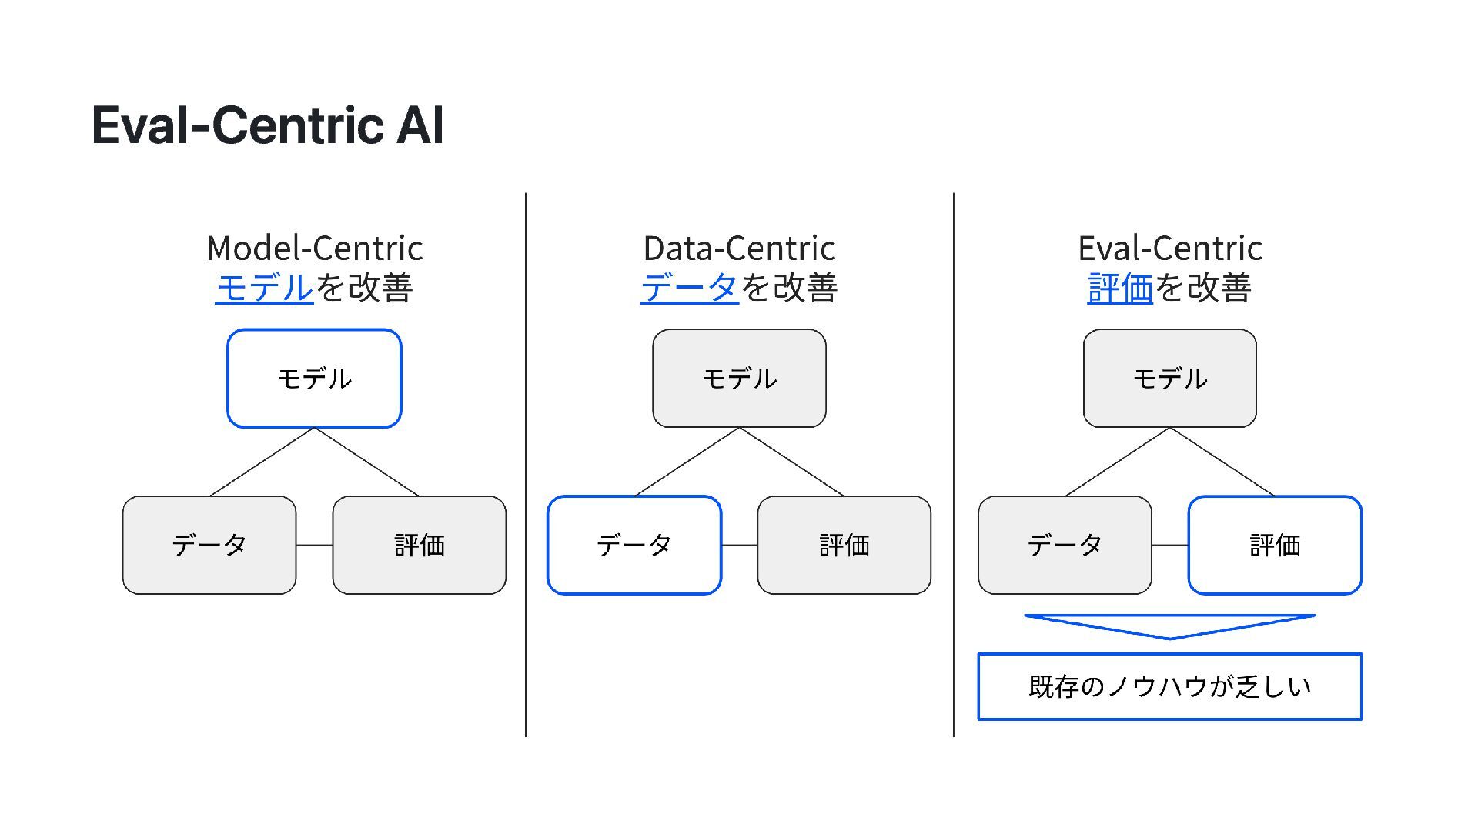Select the gray モデル box under Data-Centric

point(739,379)
